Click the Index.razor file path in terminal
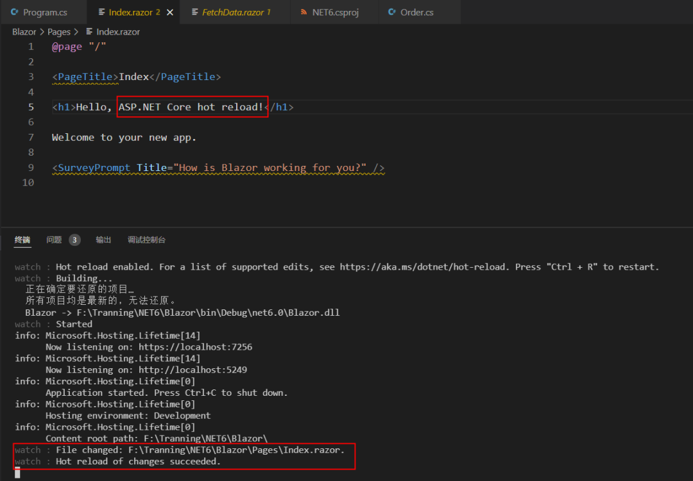The height and width of the screenshot is (481, 693). click(236, 450)
